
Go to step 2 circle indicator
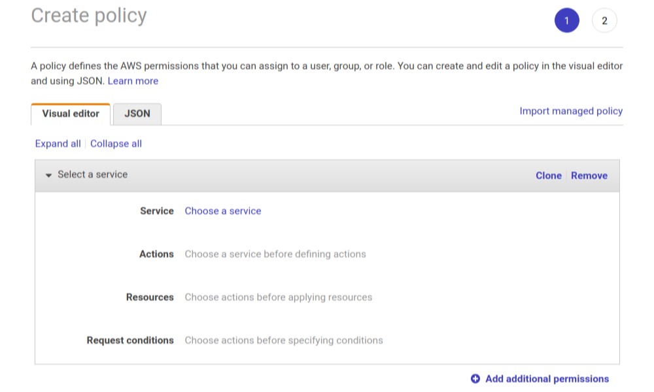604,21
